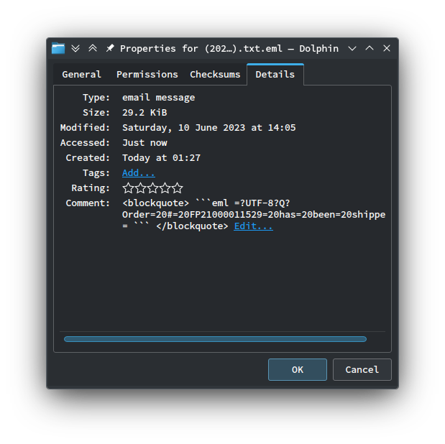Add tags via the Add... link
The image size is (445, 444).
[139, 172]
